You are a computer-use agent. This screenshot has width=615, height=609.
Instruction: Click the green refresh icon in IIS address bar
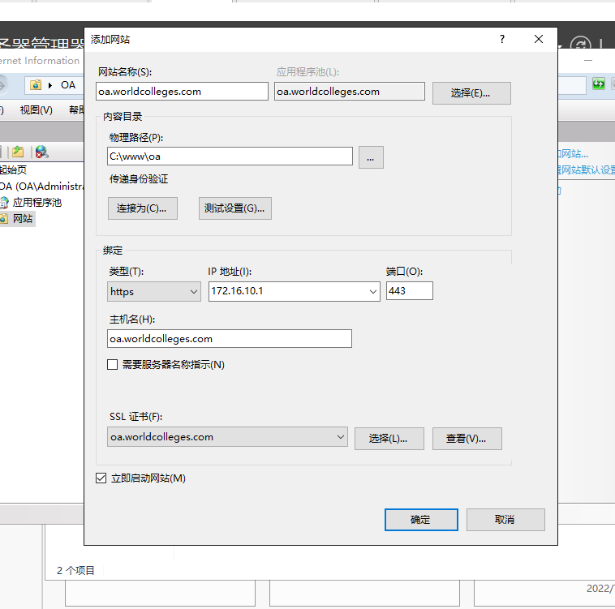pyautogui.click(x=599, y=84)
